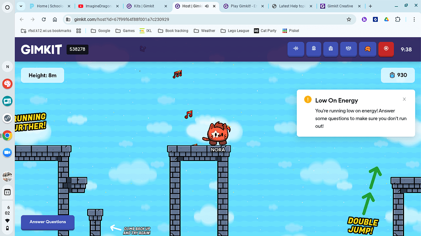Show the players group icon

[x=349, y=48]
